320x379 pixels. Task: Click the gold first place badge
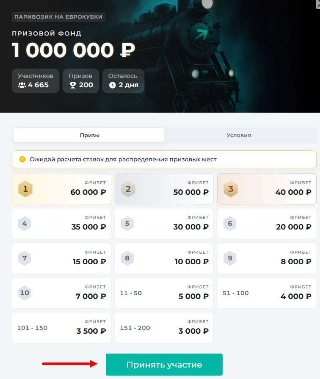click(x=25, y=189)
